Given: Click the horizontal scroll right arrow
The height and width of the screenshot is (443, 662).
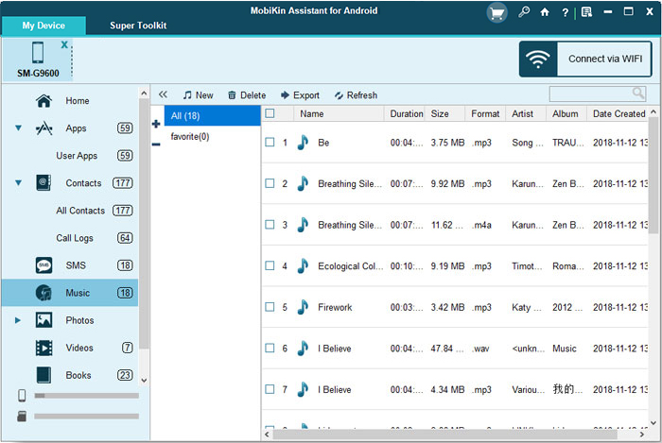Looking at the screenshot, I should tap(642, 434).
